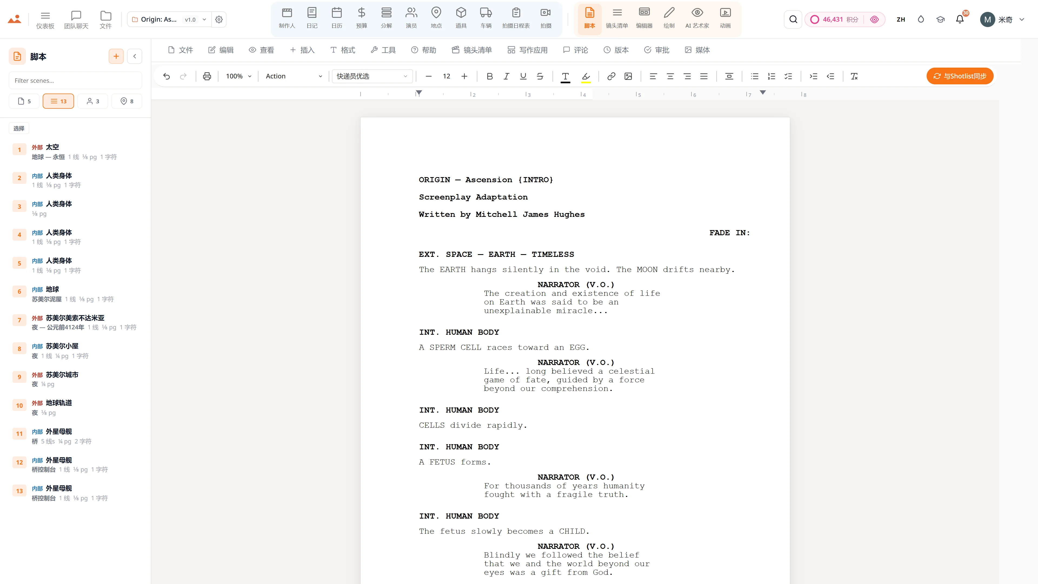Decrease the font size
The image size is (1038, 584).
click(429, 76)
